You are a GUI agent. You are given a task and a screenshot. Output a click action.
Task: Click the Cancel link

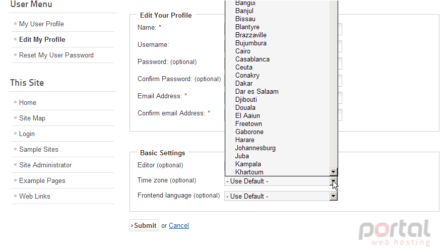click(179, 225)
